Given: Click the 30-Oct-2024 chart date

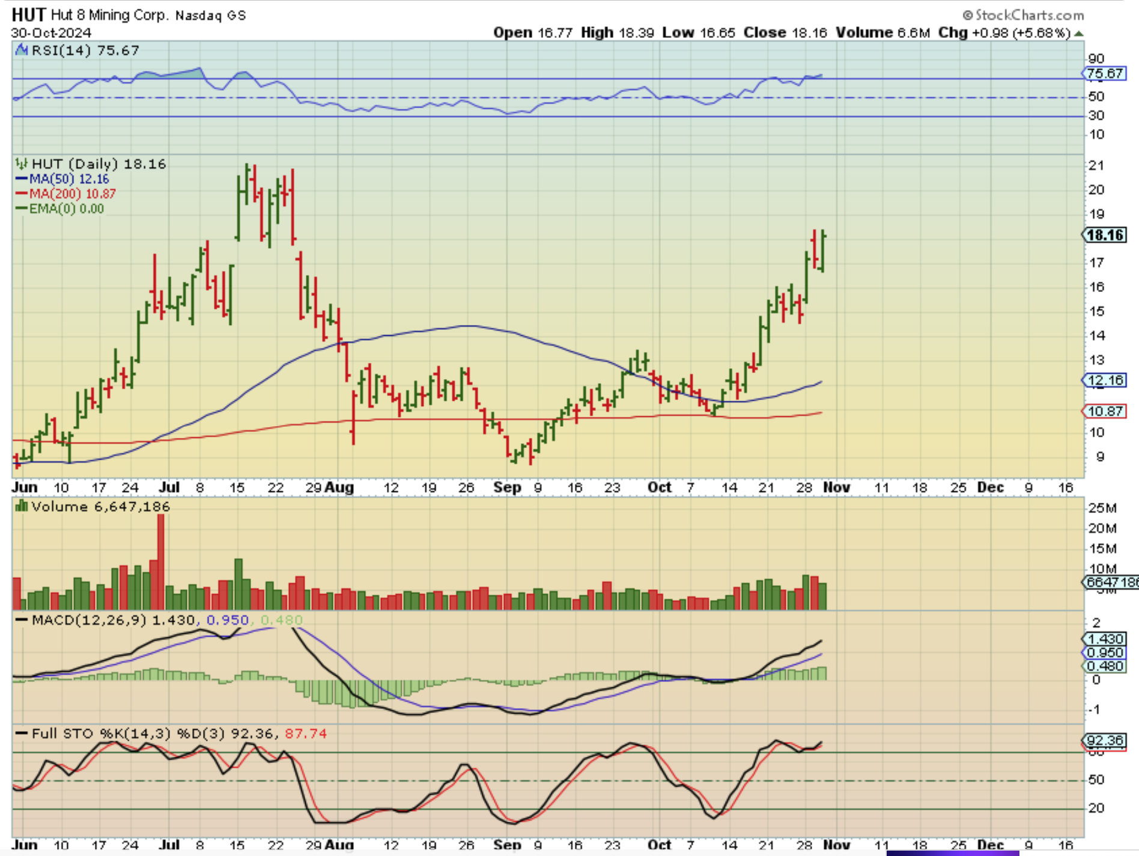Looking at the screenshot, I should coord(51,32).
